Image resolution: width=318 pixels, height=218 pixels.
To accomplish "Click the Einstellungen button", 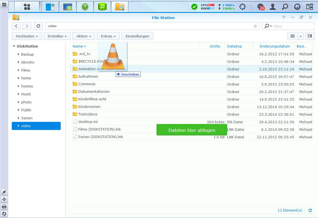I will coord(137,36).
